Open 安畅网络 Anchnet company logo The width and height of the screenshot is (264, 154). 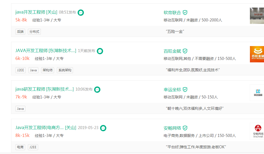257,131
